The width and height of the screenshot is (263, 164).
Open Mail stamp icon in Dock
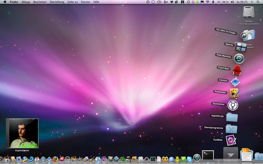18,159
